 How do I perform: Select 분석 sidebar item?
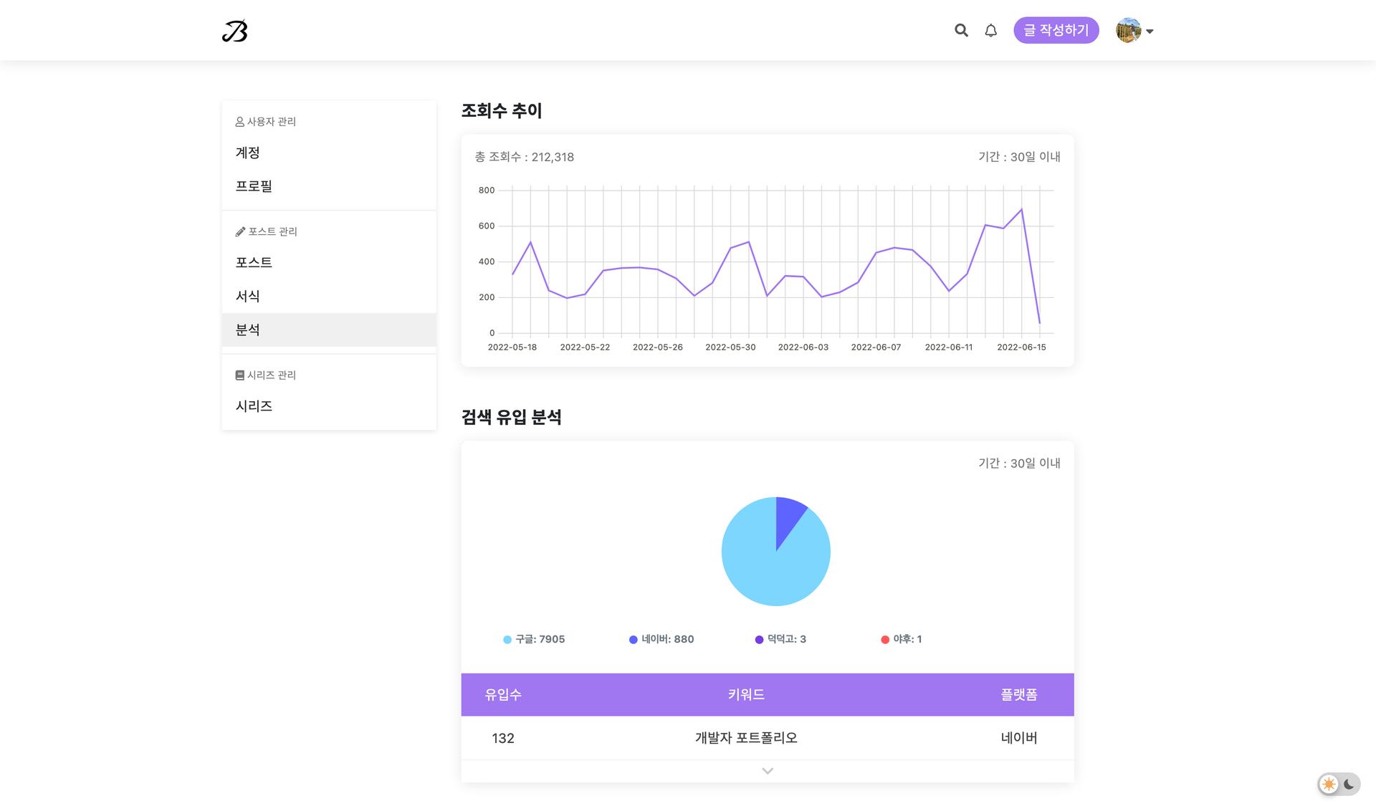click(x=248, y=330)
